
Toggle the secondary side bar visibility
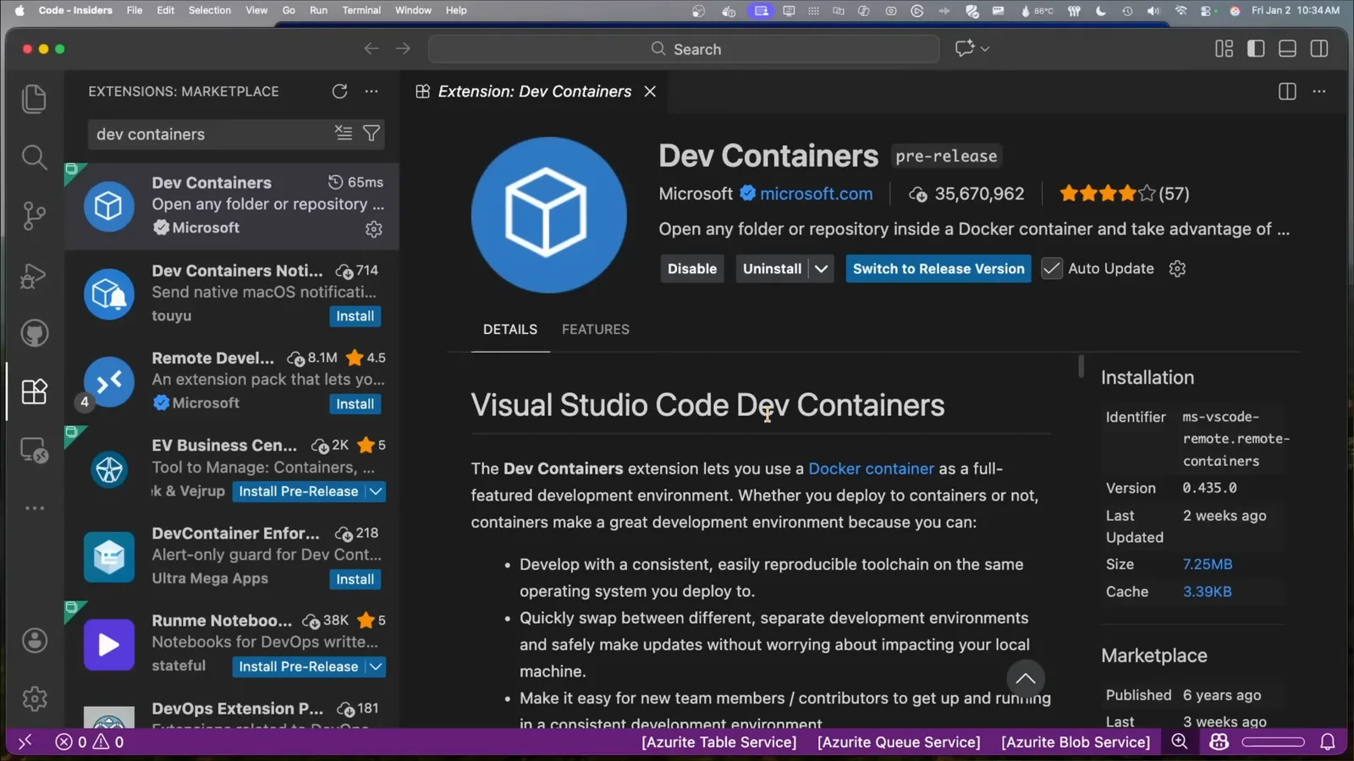click(1318, 49)
